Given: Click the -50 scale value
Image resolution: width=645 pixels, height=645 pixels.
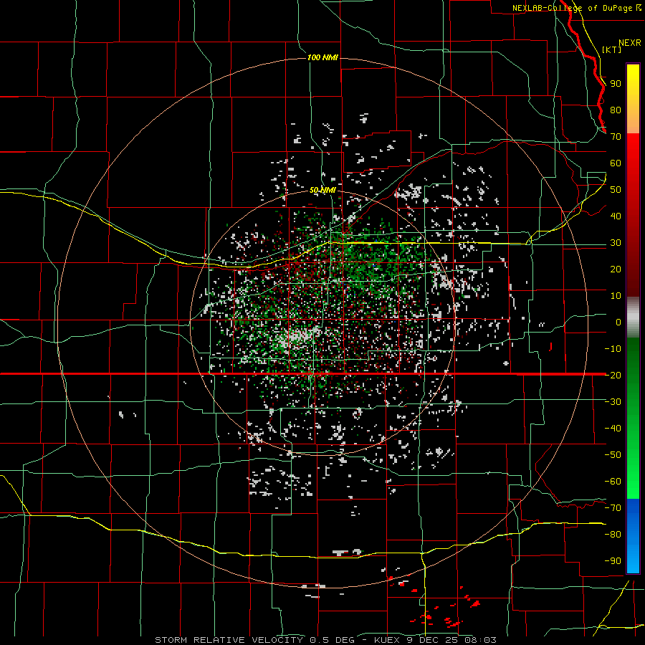Looking at the screenshot, I should point(613,455).
